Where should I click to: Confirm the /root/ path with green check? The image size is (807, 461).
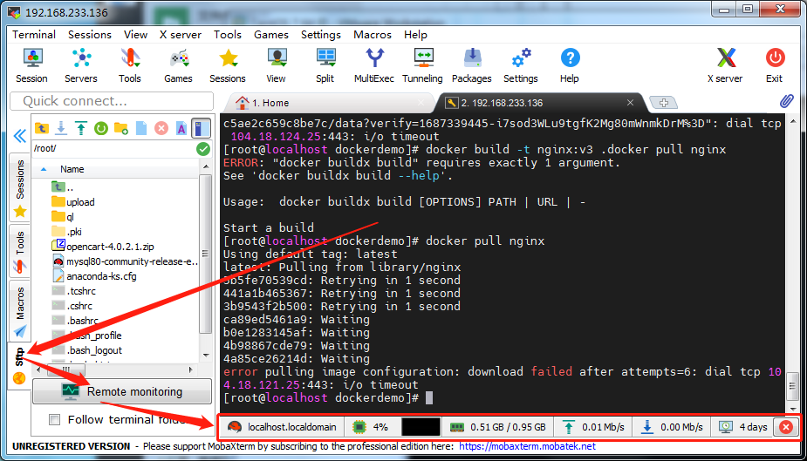(x=202, y=149)
